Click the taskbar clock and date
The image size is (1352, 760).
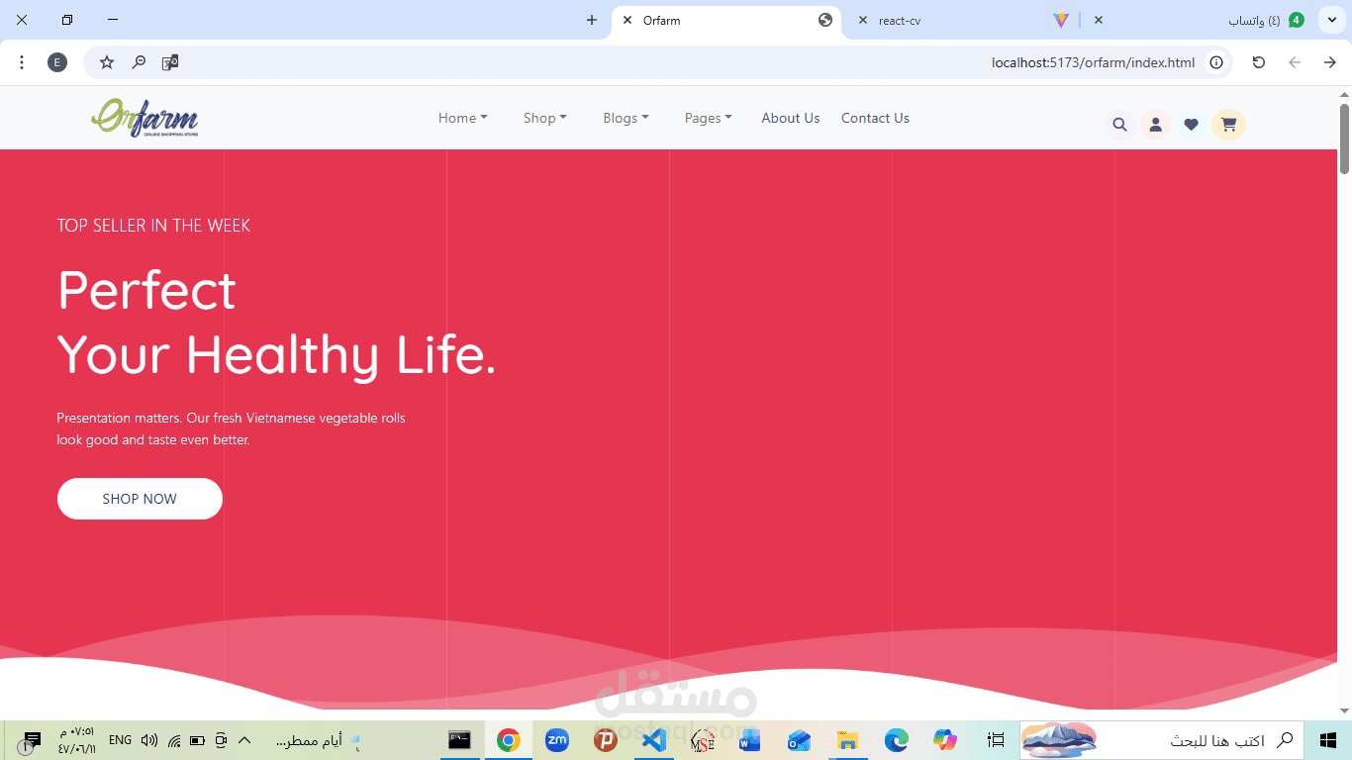pos(76,740)
